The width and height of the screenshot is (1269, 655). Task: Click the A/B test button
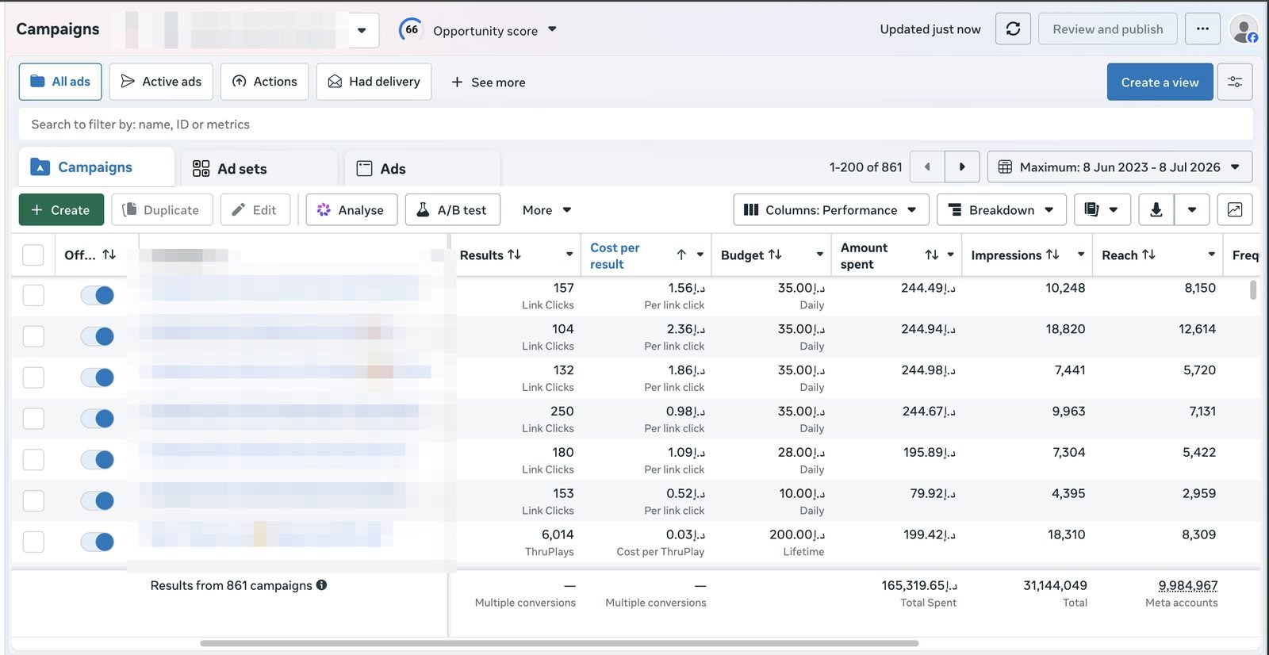(452, 209)
